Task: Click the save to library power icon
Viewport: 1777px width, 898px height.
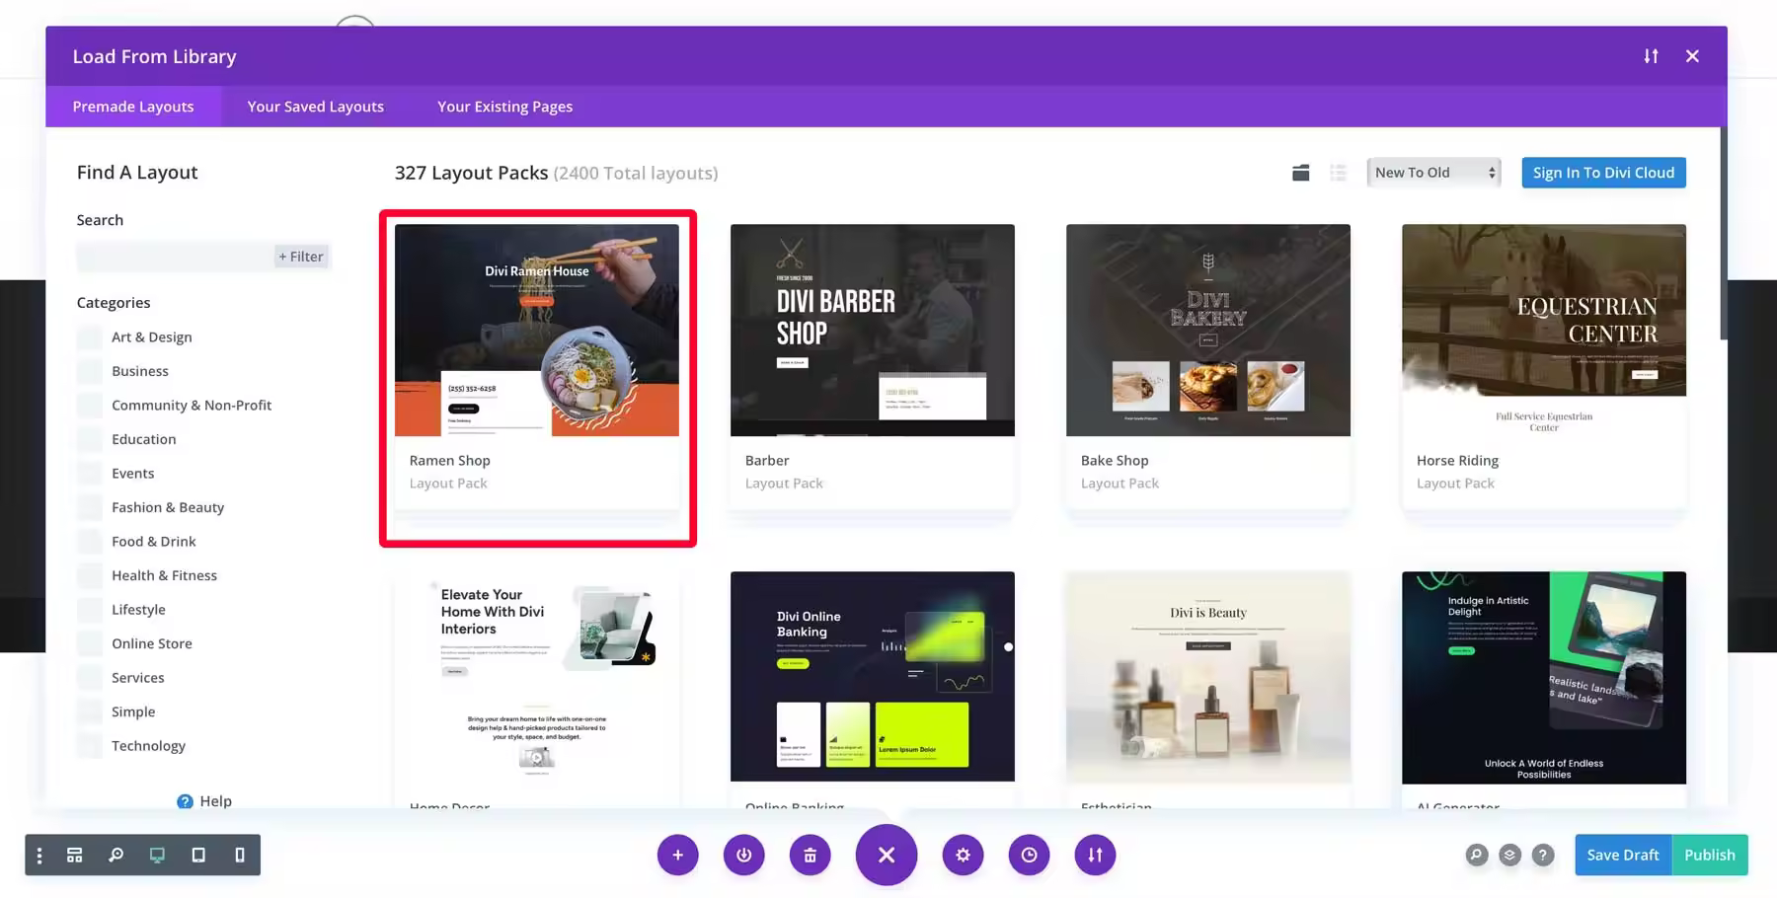Action: click(744, 856)
